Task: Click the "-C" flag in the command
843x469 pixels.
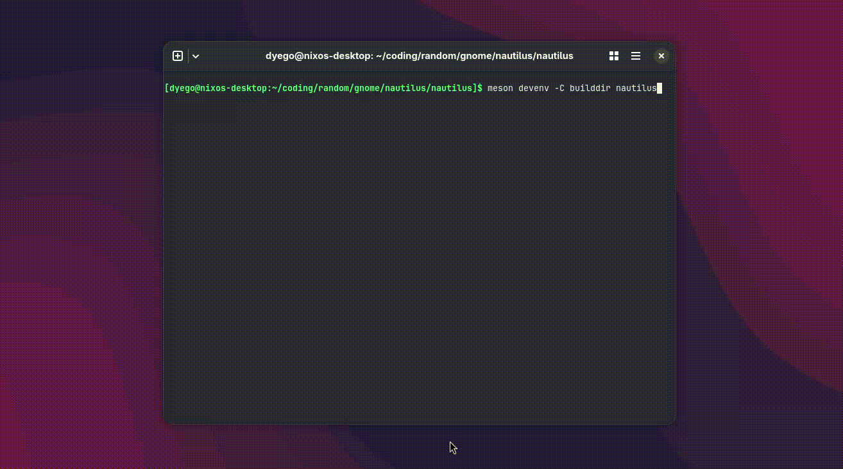Action: point(559,88)
